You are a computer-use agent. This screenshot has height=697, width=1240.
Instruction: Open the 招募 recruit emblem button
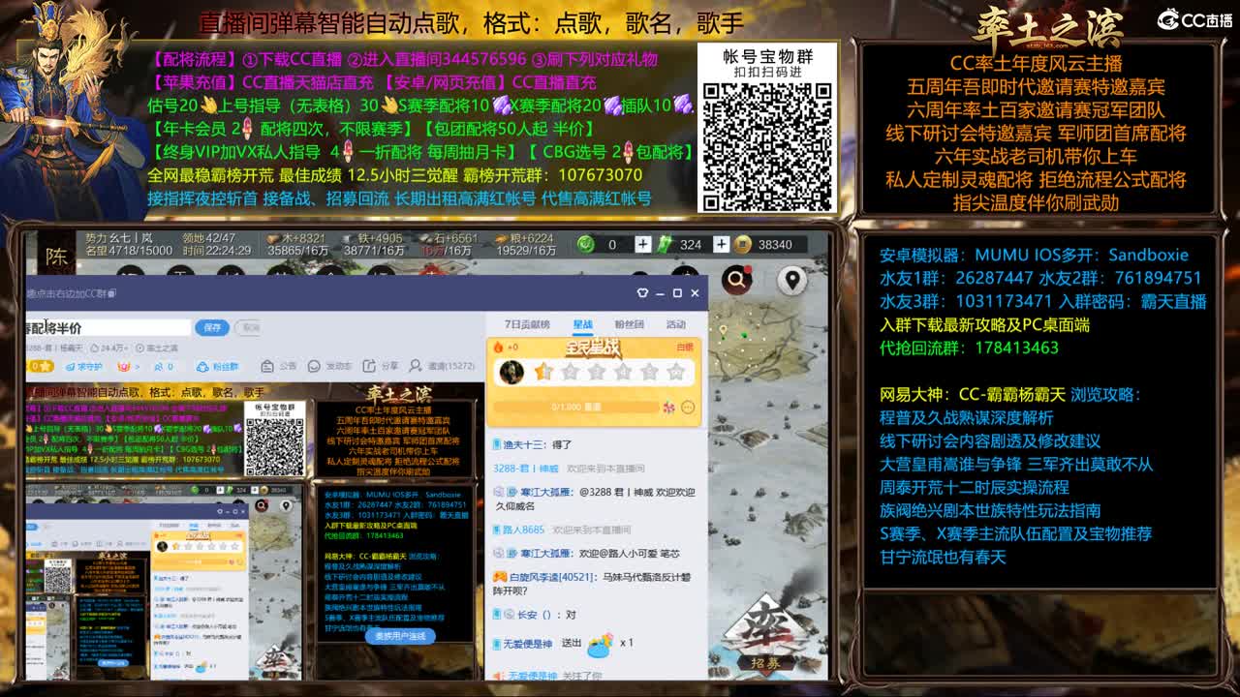point(765,636)
